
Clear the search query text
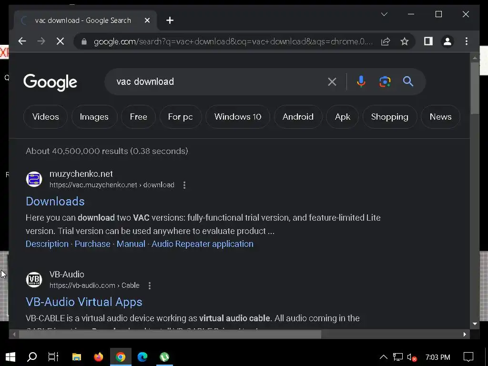(x=332, y=81)
